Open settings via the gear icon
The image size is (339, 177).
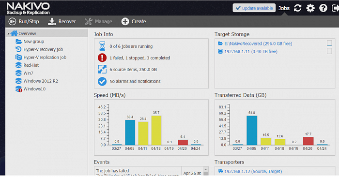click(x=310, y=8)
